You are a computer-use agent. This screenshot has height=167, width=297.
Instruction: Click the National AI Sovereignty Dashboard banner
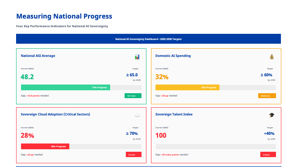148,39
